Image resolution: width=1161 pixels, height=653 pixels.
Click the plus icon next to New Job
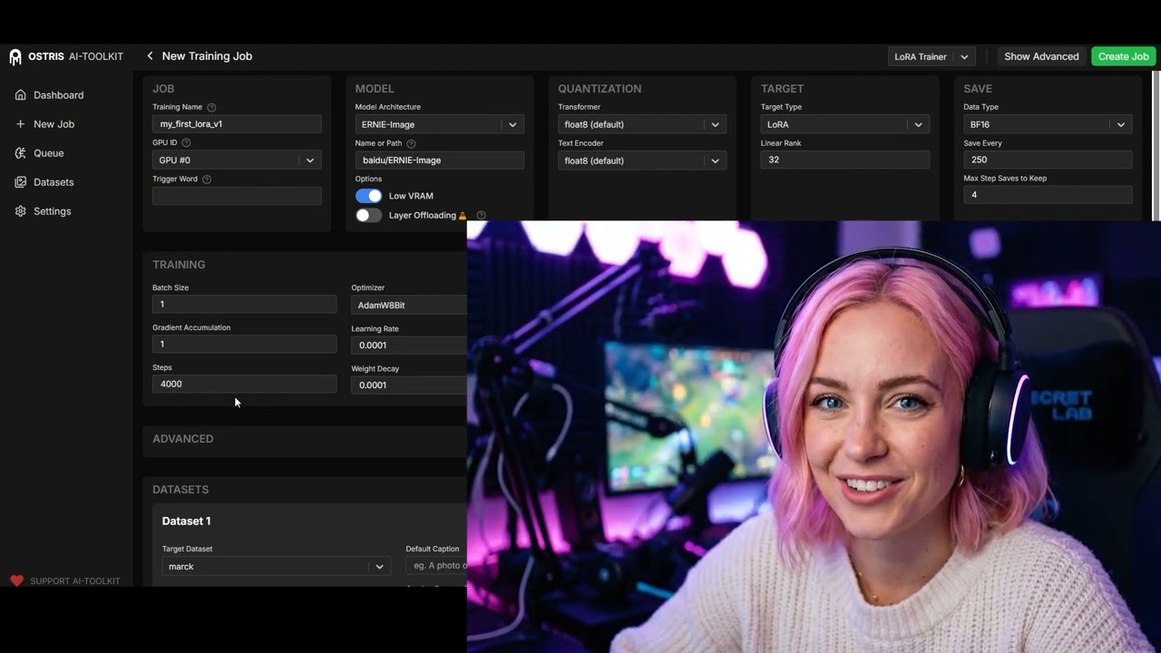tap(21, 124)
